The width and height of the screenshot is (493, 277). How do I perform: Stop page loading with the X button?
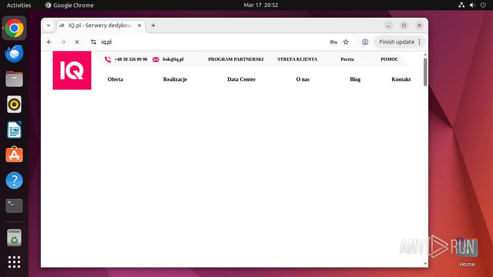pyautogui.click(x=77, y=42)
